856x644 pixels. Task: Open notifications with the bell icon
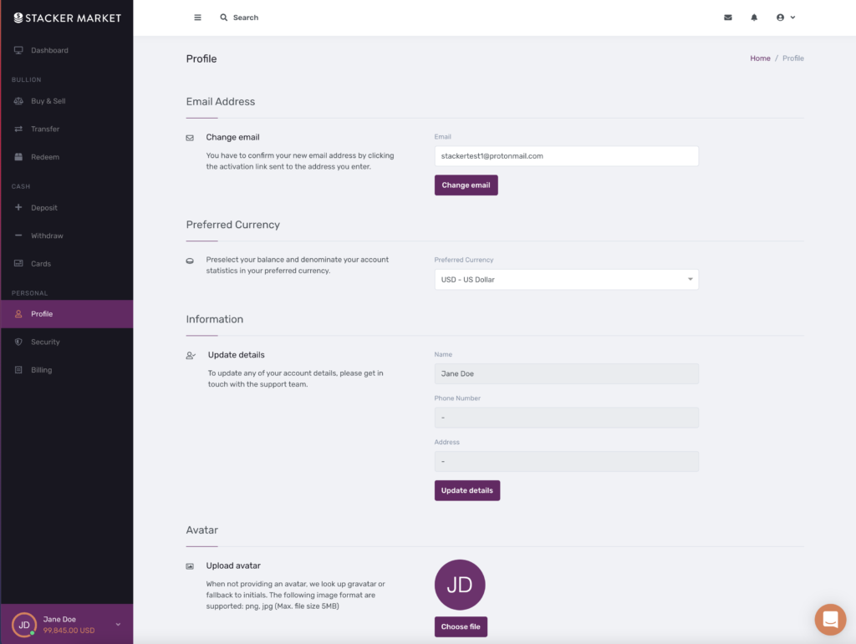click(x=754, y=17)
